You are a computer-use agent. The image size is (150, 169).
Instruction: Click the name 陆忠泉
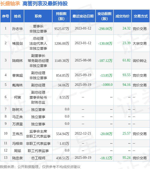click(x=17, y=158)
